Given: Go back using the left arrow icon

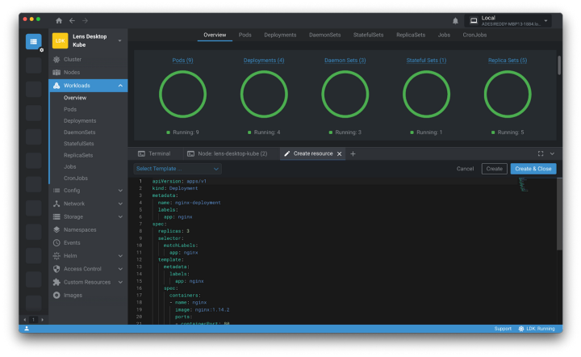Looking at the screenshot, I should pos(72,20).
